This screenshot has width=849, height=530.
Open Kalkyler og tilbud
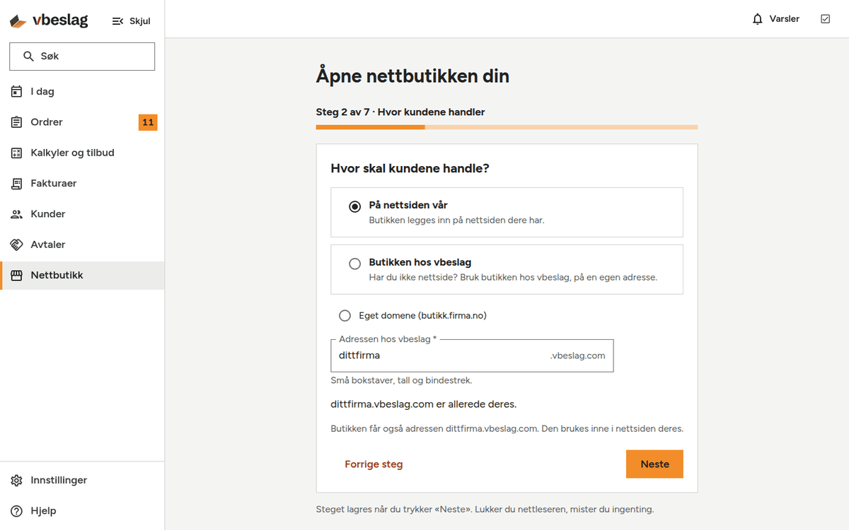point(82,153)
